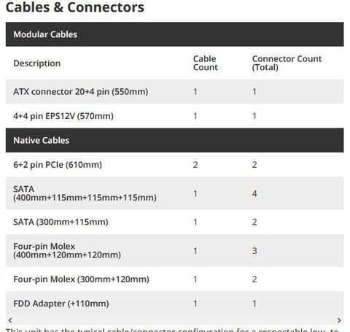Select the Four-pin Molex (300mm+120mm) row
This screenshot has width=350, height=332.
[174, 279]
